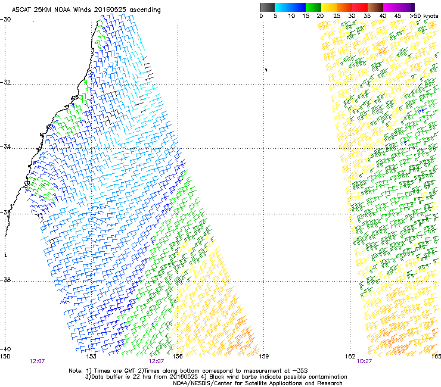Screen dimensions: 441x387
Task: Click the '153' longitude label
Action: point(91,357)
